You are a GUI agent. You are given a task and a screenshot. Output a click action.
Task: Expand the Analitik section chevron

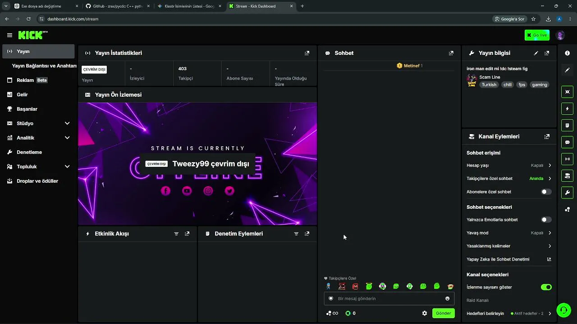point(67,138)
